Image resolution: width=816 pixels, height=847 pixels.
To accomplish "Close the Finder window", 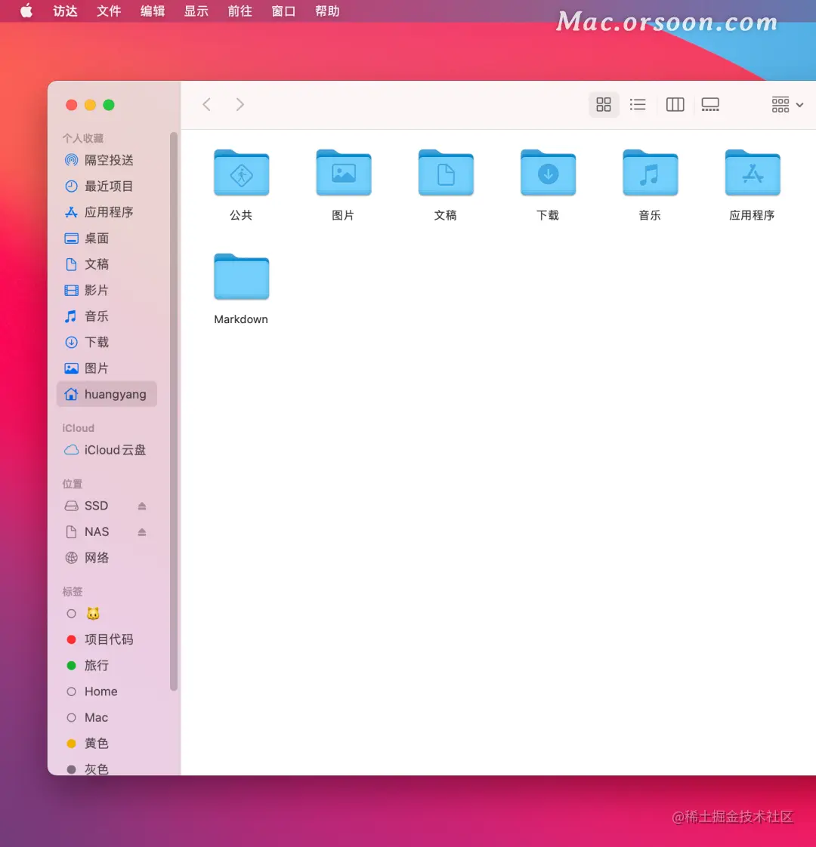I will [71, 105].
